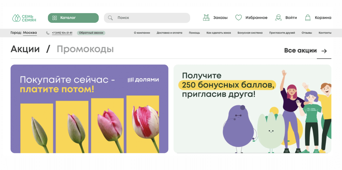Change the city by clicking Москва
342x170 pixels.
pos(30,33)
